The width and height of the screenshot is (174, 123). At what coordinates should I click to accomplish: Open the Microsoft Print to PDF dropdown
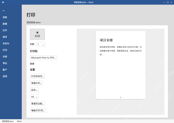click(43, 58)
